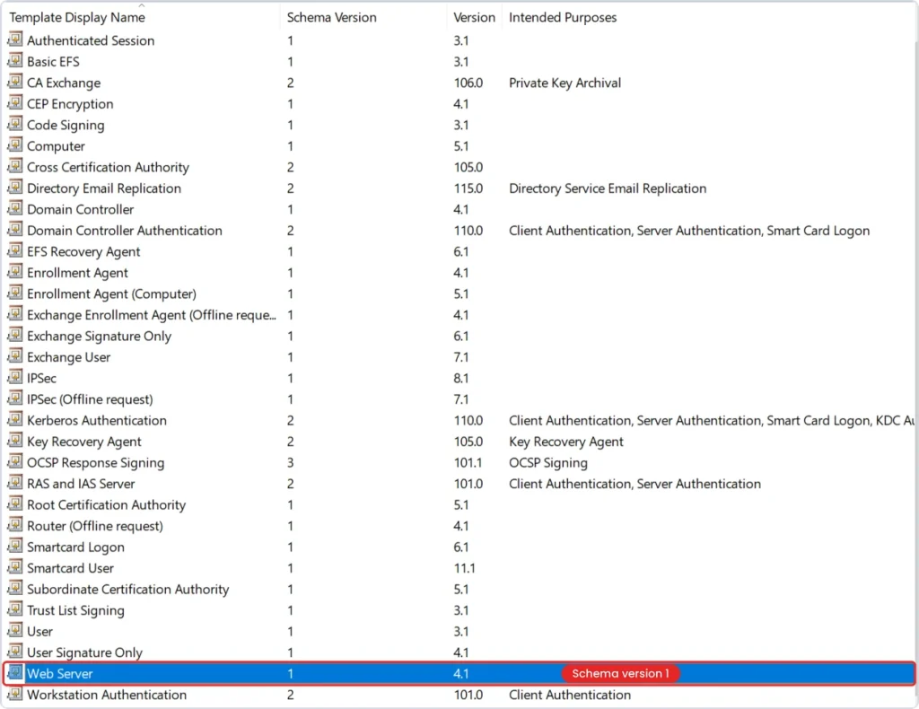The width and height of the screenshot is (919, 709).
Task: Click the Computer template icon
Action: click(x=14, y=145)
